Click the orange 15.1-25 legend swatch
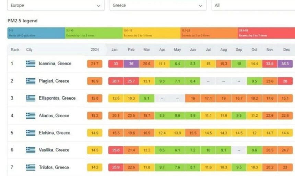Image resolution: width=295 pixels, height=176 pixels. (209, 33)
